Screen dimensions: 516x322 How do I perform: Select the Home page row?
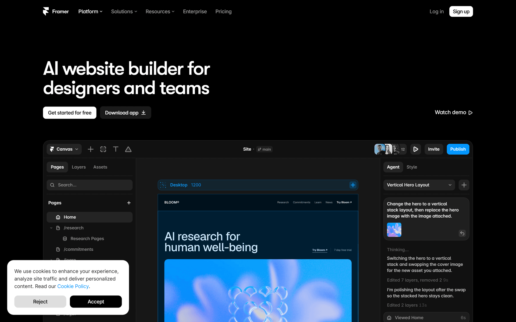point(89,217)
